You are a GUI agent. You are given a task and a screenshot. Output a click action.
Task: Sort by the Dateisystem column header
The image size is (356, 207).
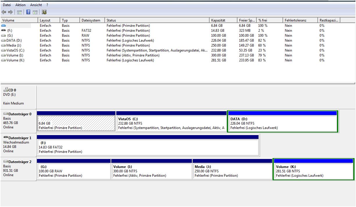coord(92,20)
